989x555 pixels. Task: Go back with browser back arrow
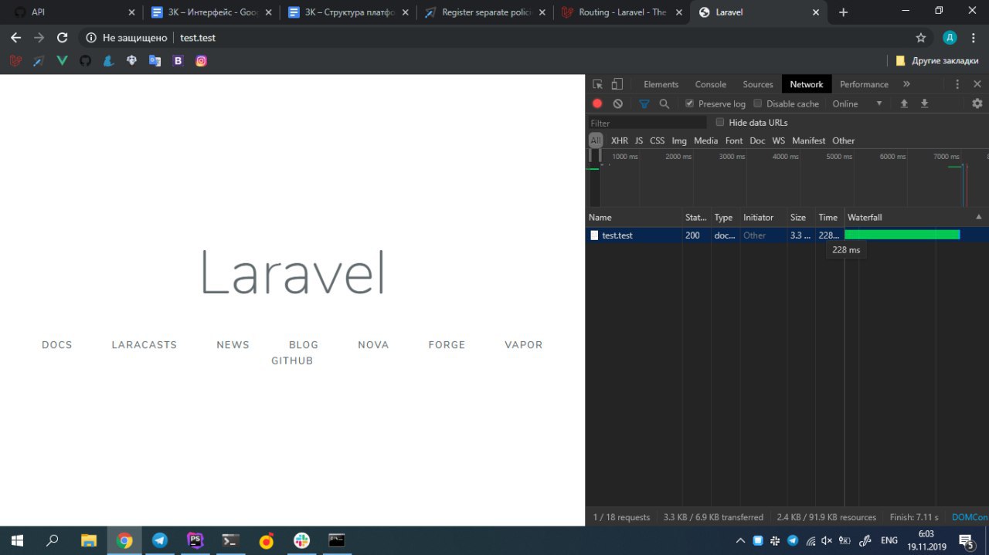[15, 38]
